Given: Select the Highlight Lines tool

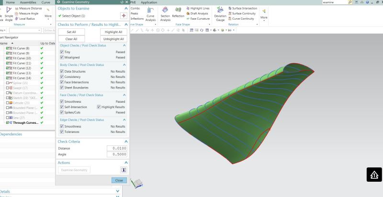Looking at the screenshot, I should tap(198, 8).
